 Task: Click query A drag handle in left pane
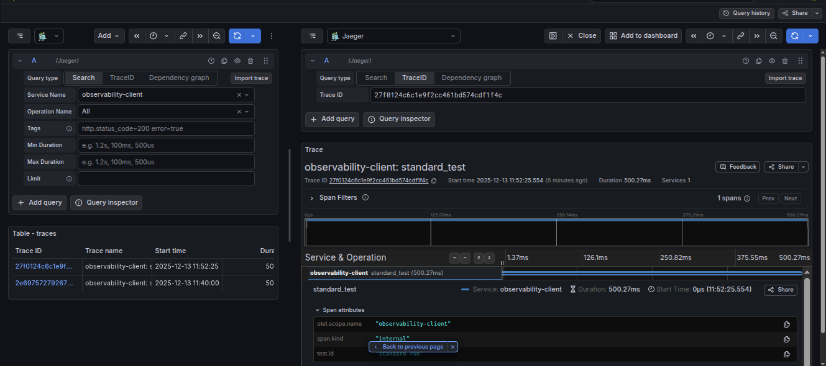pos(266,61)
